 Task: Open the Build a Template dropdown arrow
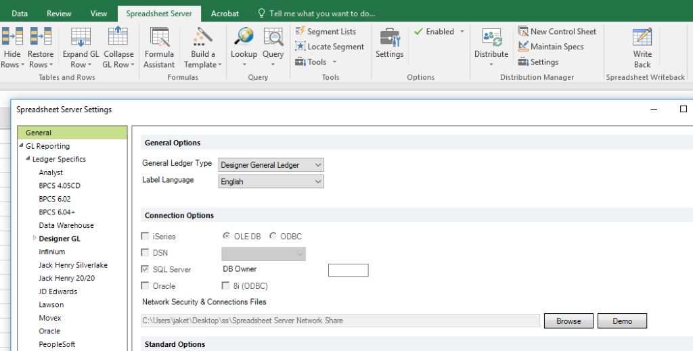[220, 65]
